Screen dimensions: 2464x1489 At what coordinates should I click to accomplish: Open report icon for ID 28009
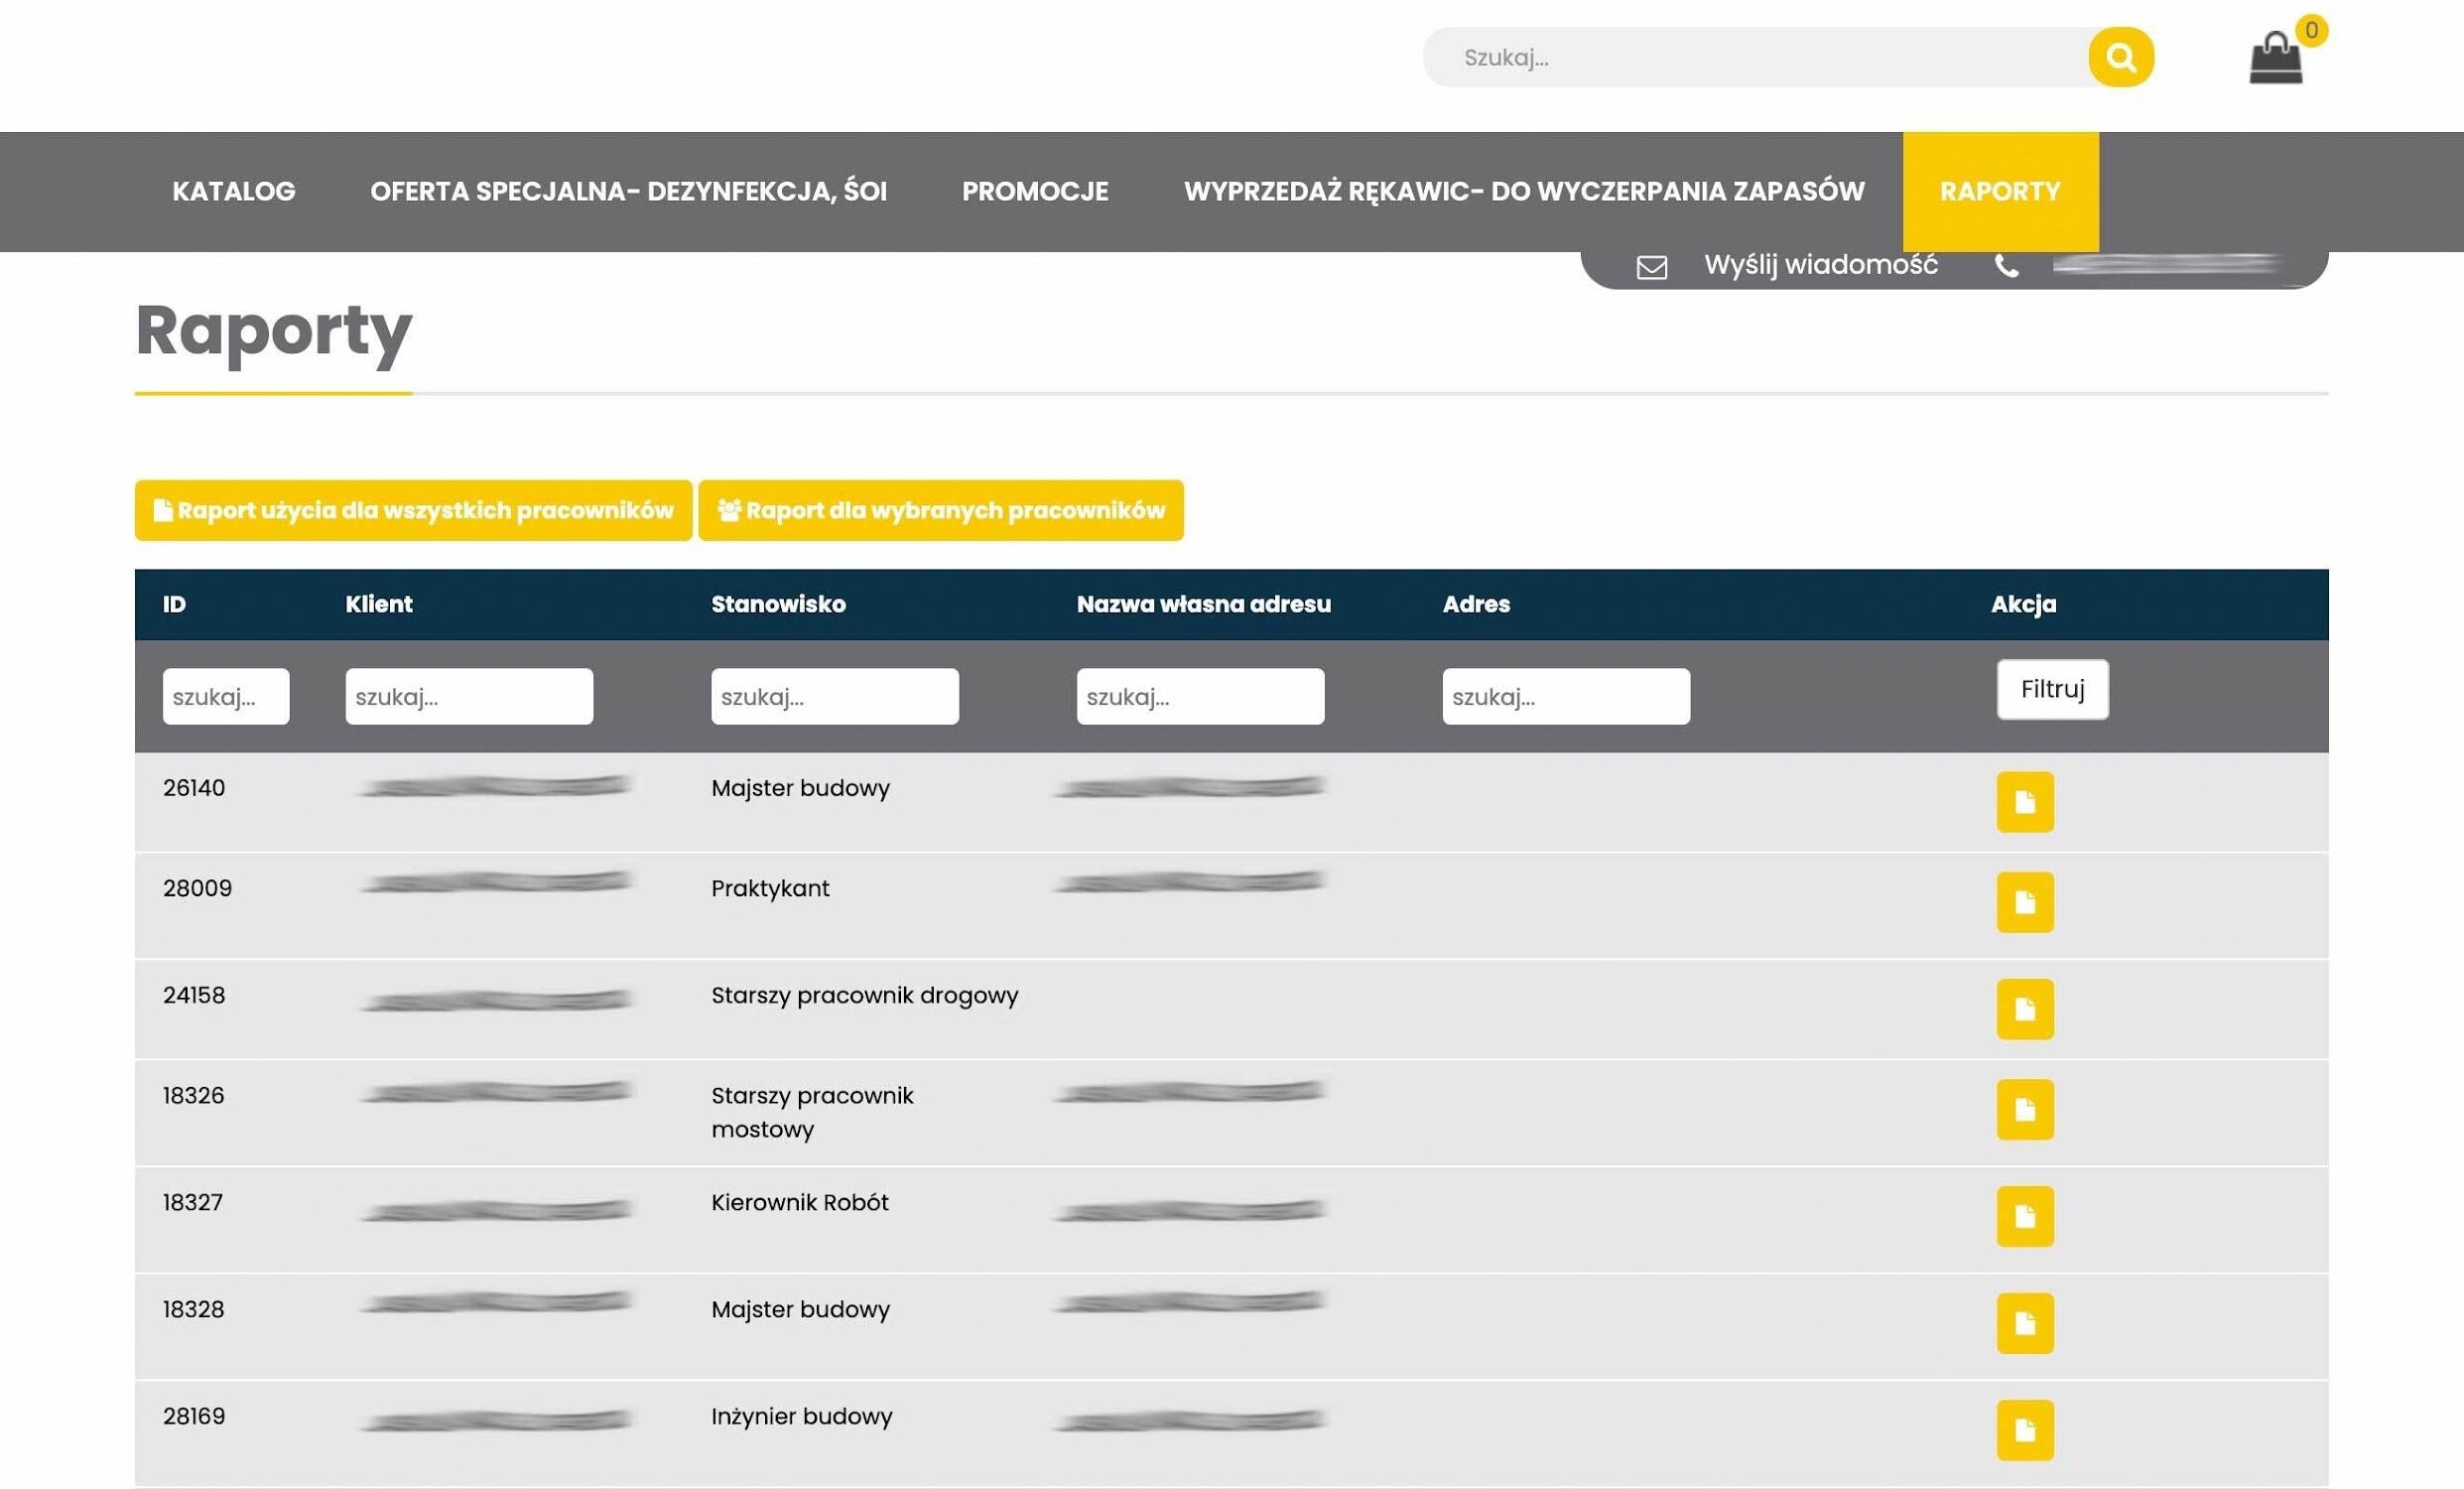pos(2024,901)
